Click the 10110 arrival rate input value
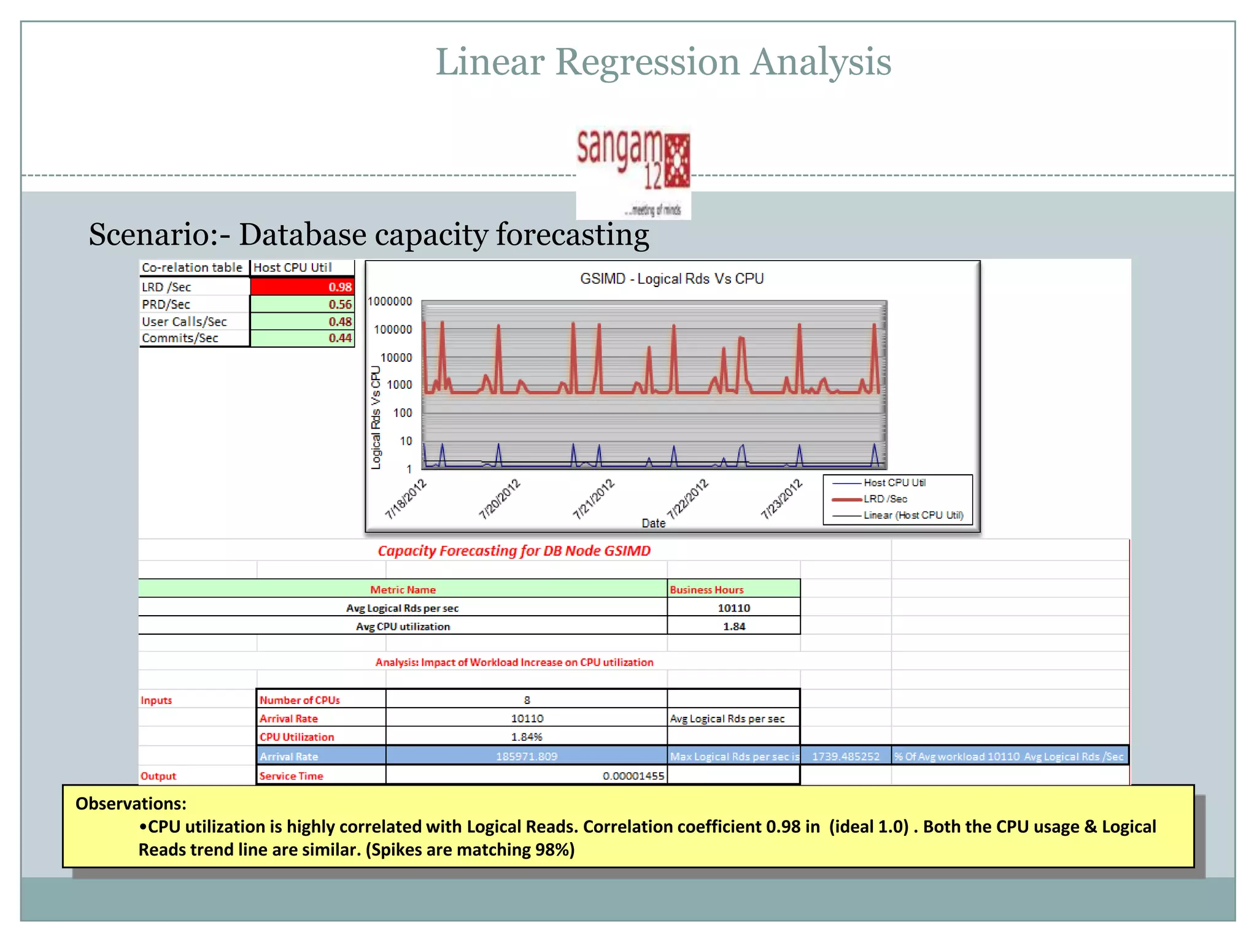 coord(527,718)
